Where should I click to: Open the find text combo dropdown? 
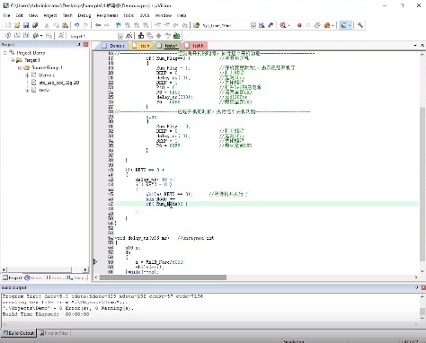click(253, 26)
